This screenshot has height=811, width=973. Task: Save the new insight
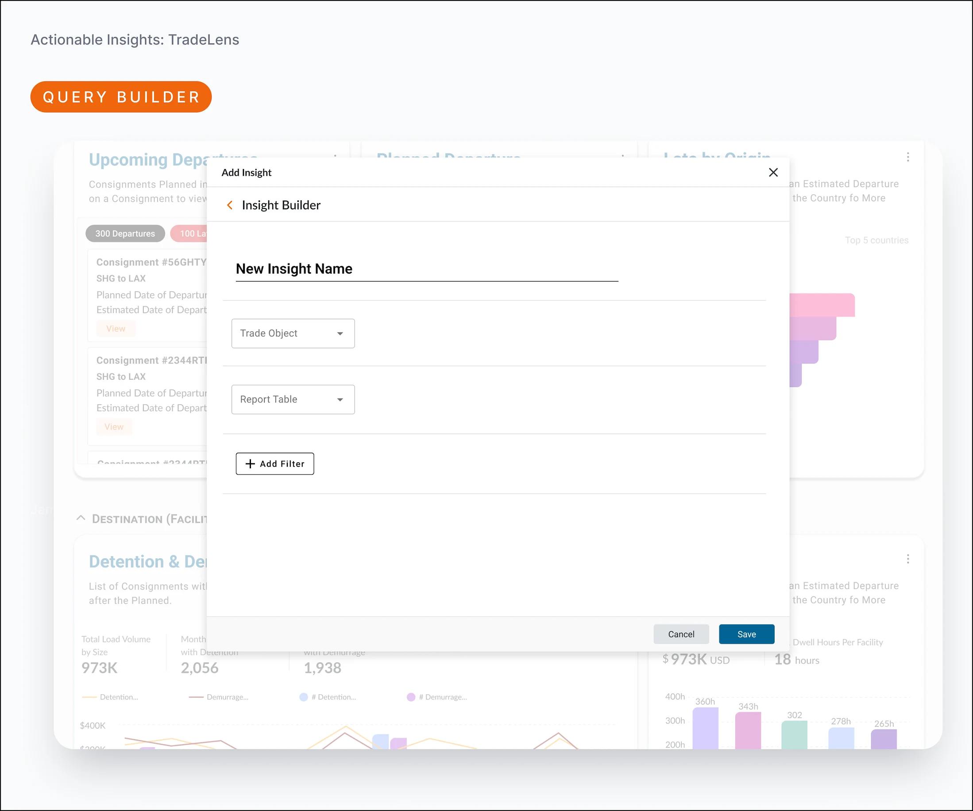click(746, 634)
